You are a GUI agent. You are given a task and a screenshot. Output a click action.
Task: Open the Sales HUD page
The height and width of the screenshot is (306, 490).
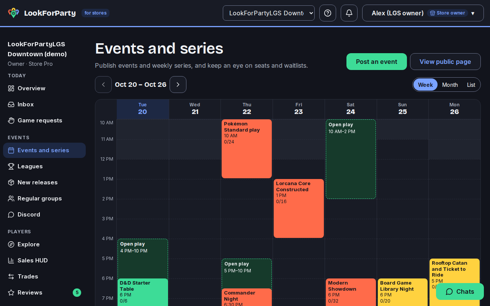click(44, 260)
